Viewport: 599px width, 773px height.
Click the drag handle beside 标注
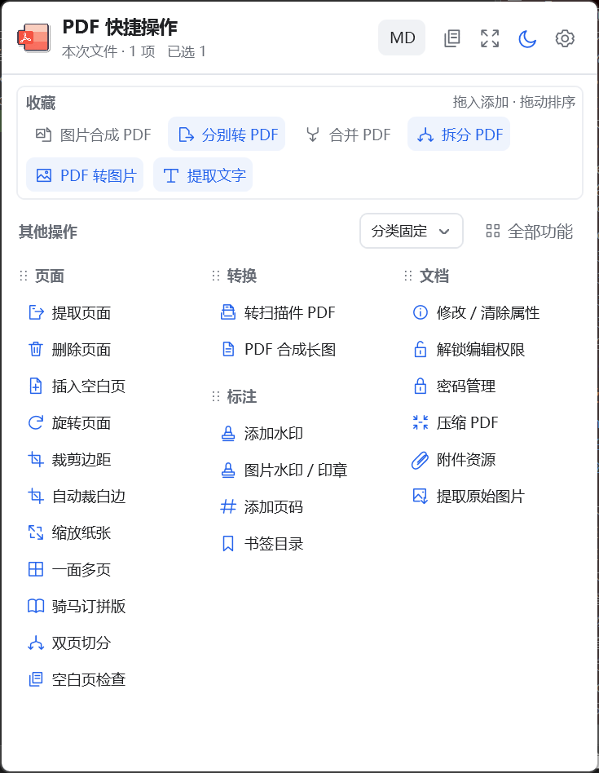(x=215, y=396)
